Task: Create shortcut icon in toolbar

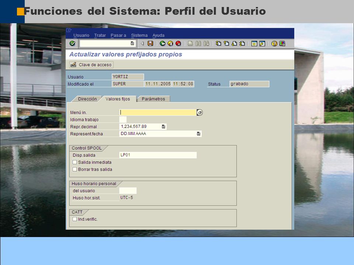Action: click(262, 43)
